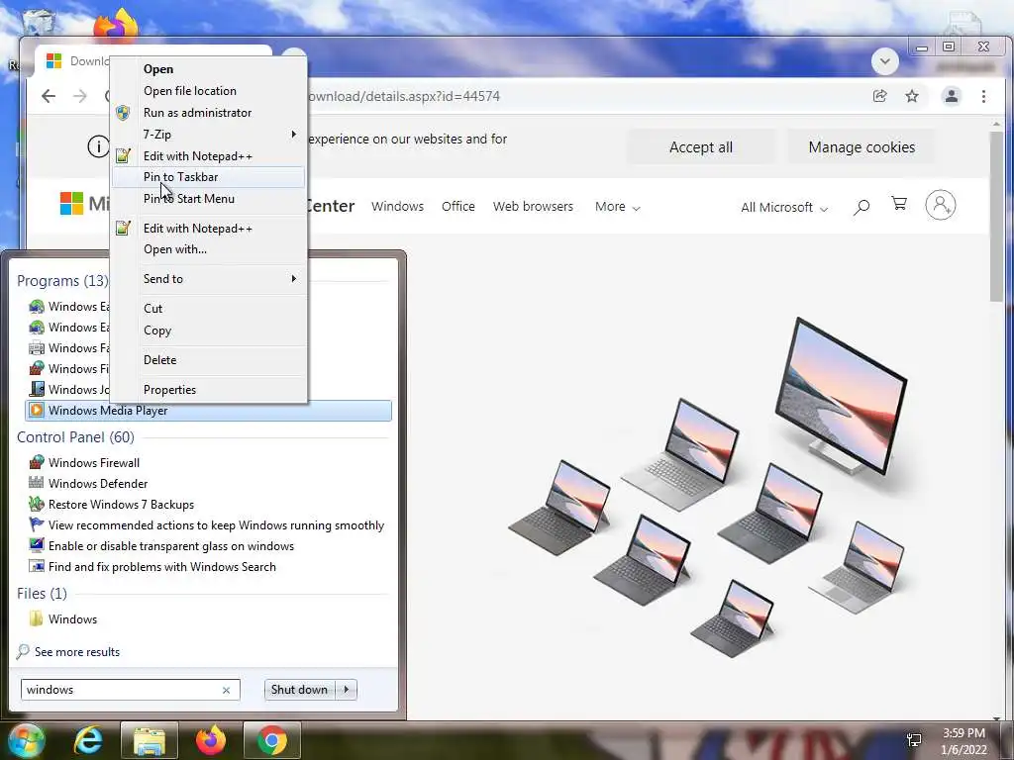Expand the All Microsoft dropdown

[784, 208]
